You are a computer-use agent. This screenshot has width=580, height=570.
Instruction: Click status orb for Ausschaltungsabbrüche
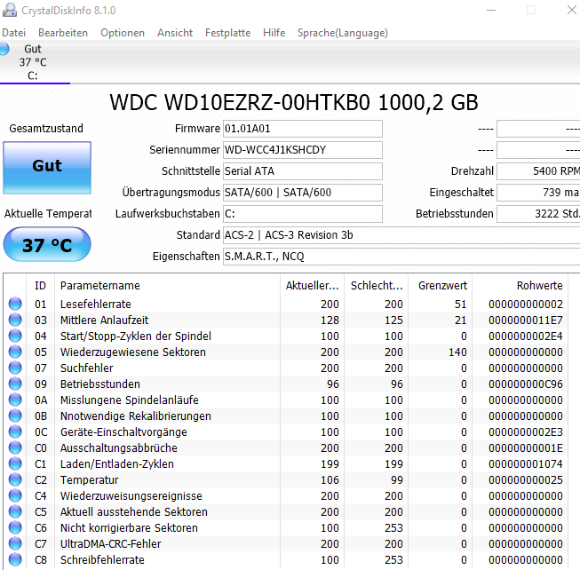(15, 447)
